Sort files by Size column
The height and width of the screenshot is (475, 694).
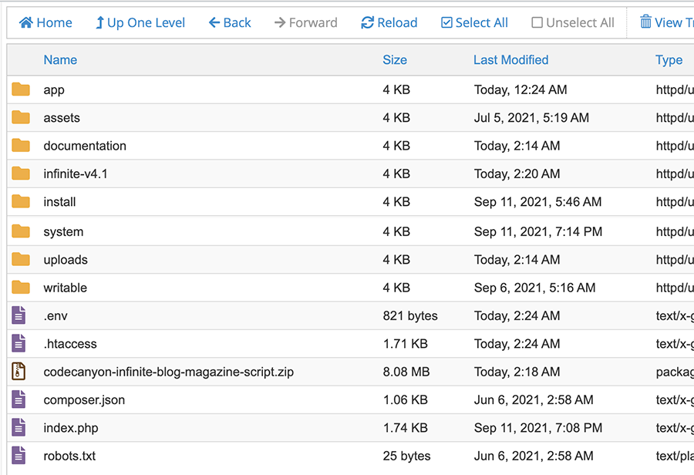click(x=395, y=60)
